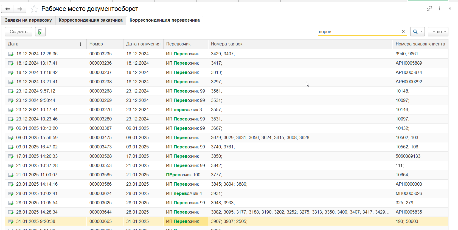The width and height of the screenshot is (458, 230).
Task: Open the magnifier search dropdown
Action: click(x=417, y=32)
